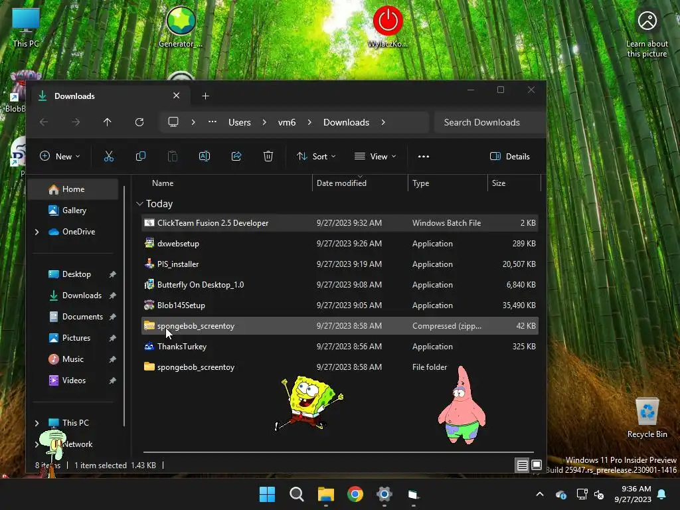This screenshot has height=510, width=680.
Task: Switch to large thumbnails view icon in status bar
Action: (537, 466)
